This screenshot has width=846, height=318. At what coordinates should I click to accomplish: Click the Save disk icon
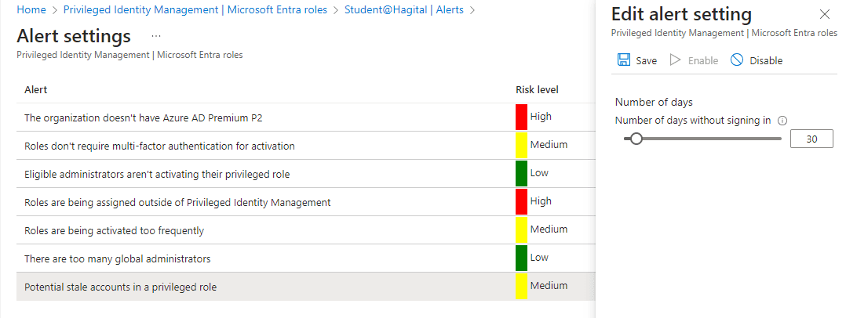point(624,60)
